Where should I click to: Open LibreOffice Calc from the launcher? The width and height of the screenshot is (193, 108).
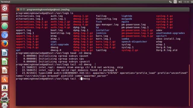tap(5, 61)
